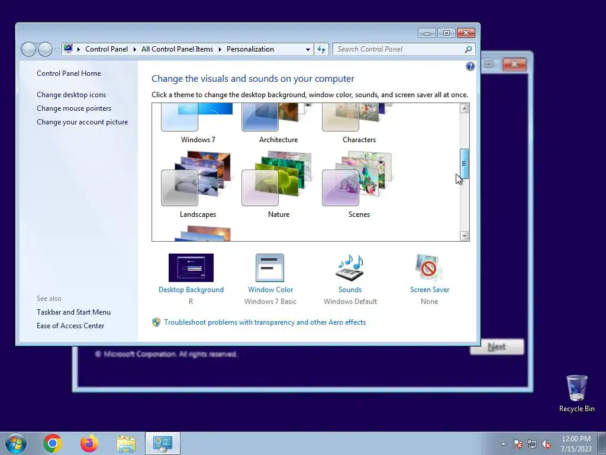Click theme list scroll up arrow
The image size is (606, 455).
click(464, 108)
